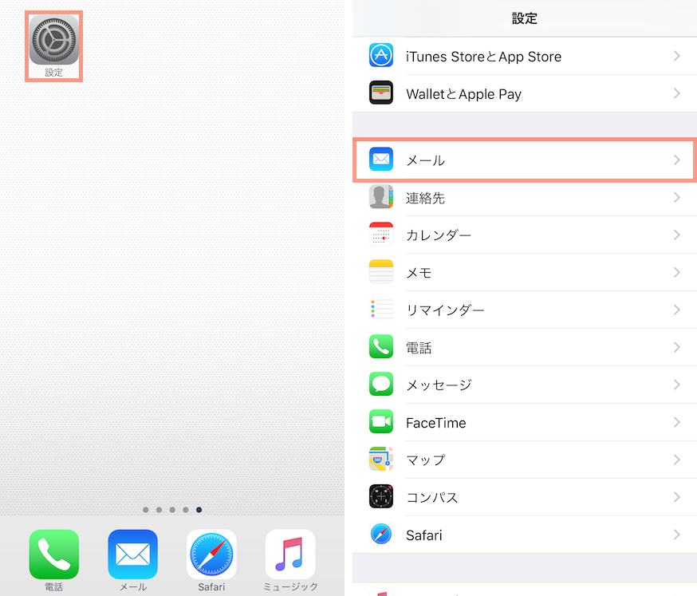
Task: Choose the メール settings label
Action: [425, 160]
